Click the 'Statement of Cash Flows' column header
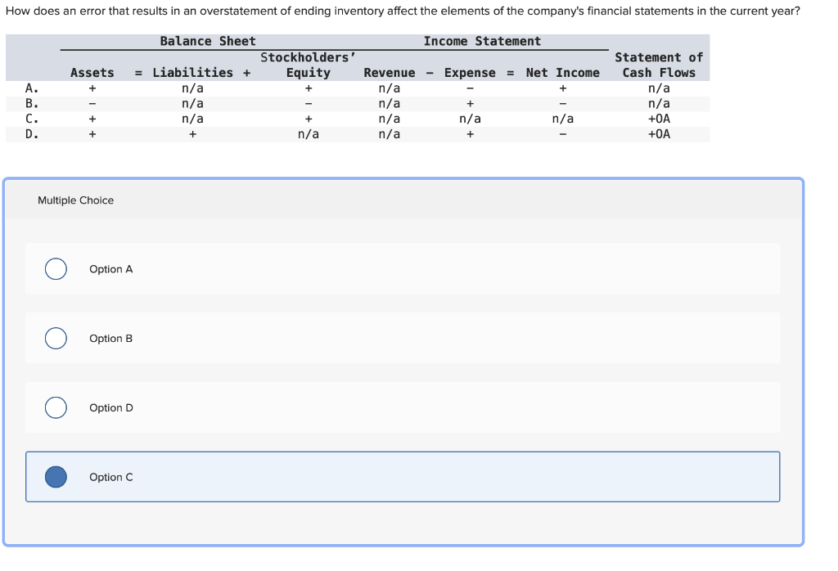 point(659,65)
